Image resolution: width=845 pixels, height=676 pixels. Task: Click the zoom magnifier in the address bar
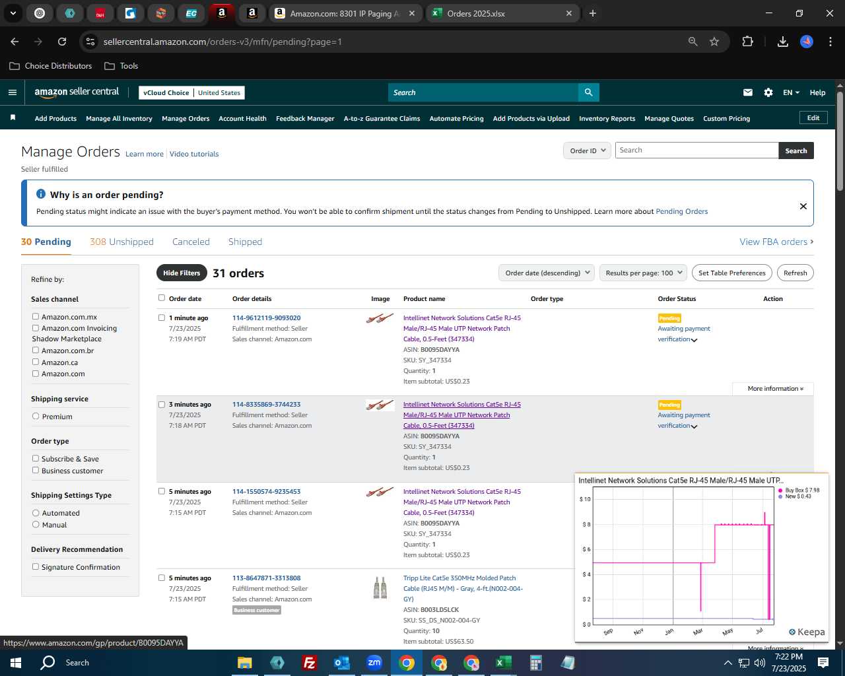(x=693, y=42)
